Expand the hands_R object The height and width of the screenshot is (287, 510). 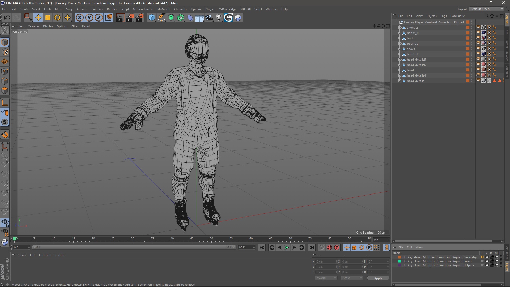pyautogui.click(x=399, y=33)
